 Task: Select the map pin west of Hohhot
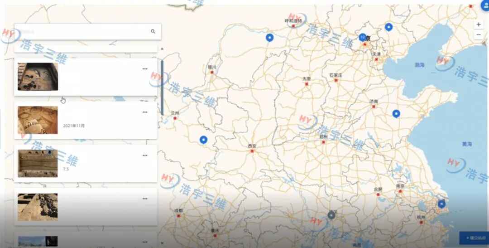270,38
